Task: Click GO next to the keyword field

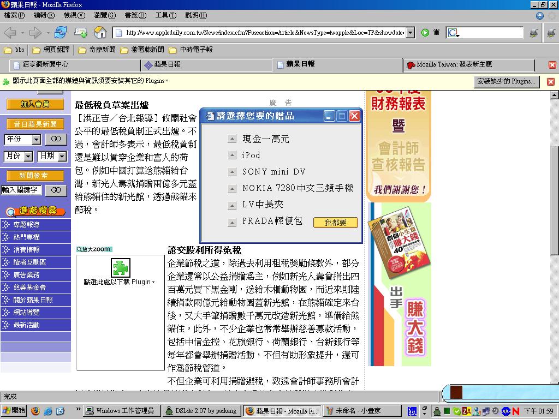Action: [x=56, y=190]
